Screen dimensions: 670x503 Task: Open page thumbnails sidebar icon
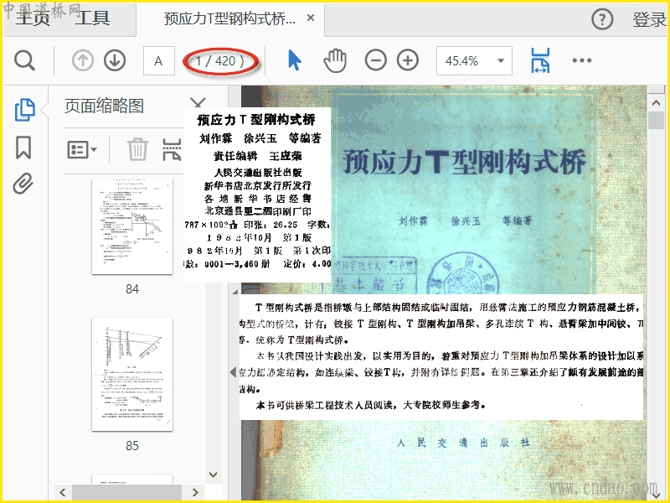(x=25, y=110)
